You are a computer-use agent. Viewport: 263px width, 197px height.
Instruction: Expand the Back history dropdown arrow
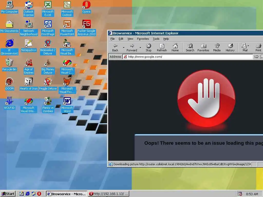(x=124, y=47)
